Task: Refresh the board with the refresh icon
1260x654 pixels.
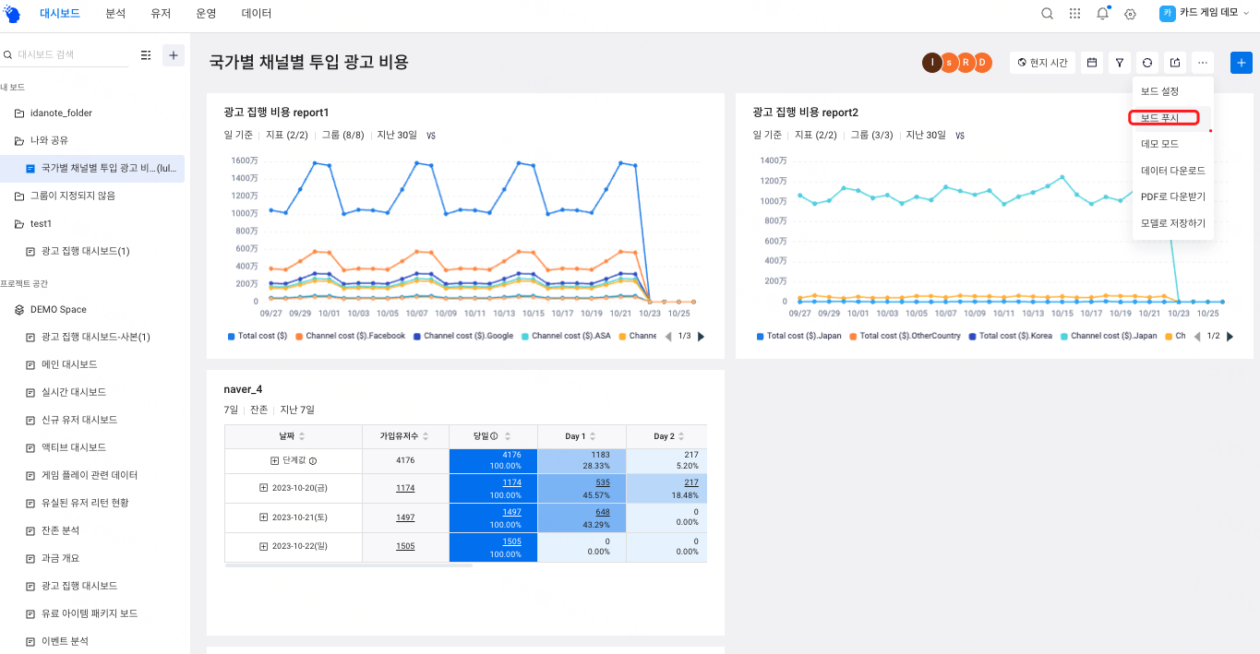Action: [x=1146, y=63]
